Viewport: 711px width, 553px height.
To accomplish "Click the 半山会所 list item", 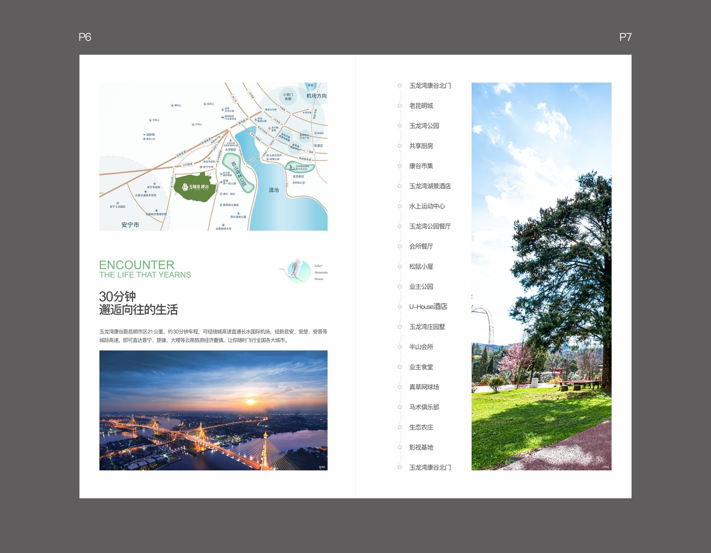I will pyautogui.click(x=421, y=347).
